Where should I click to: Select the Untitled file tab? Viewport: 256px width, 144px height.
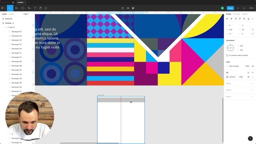pos(20,2)
